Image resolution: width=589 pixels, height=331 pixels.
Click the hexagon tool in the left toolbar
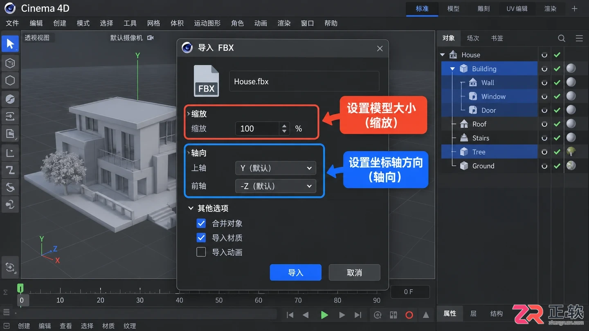click(x=10, y=81)
